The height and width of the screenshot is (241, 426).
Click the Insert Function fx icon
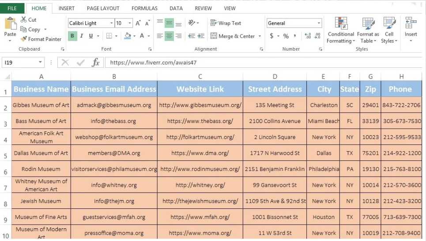click(96, 63)
